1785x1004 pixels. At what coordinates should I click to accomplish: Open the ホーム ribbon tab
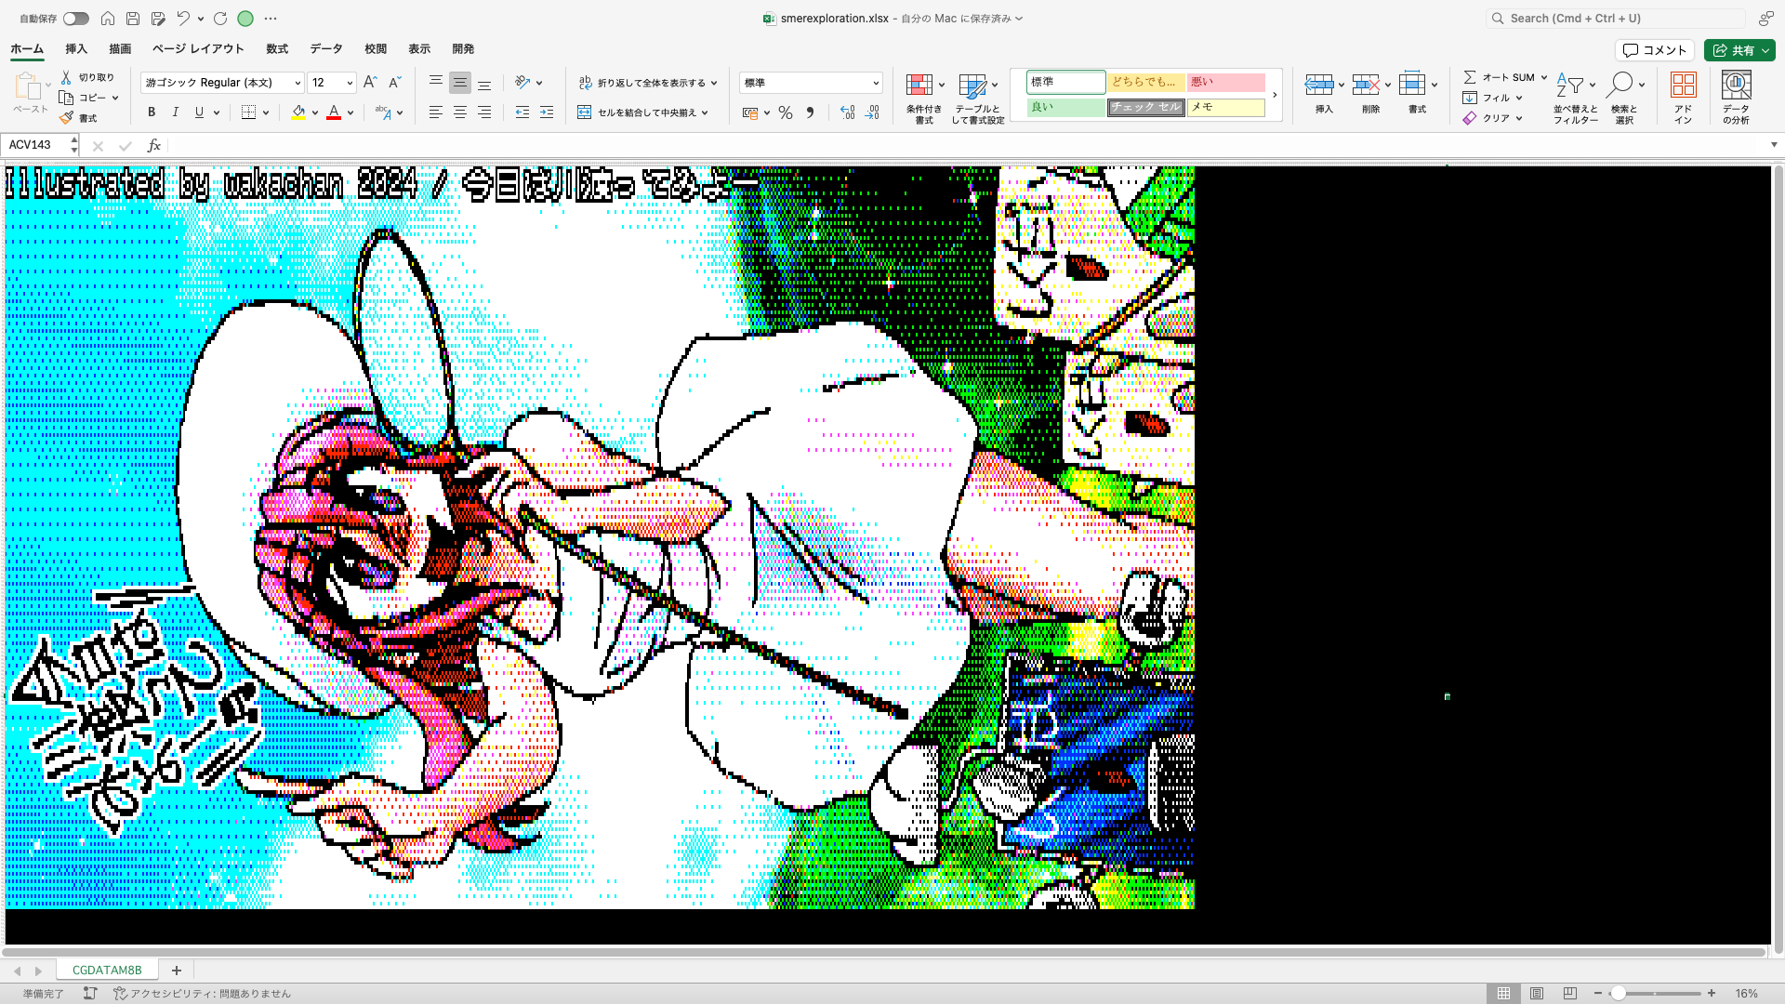(27, 49)
